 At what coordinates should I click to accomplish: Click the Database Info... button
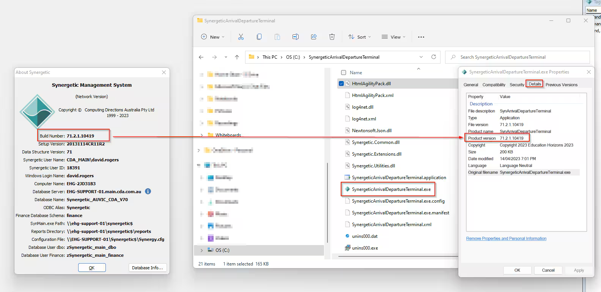pos(148,268)
